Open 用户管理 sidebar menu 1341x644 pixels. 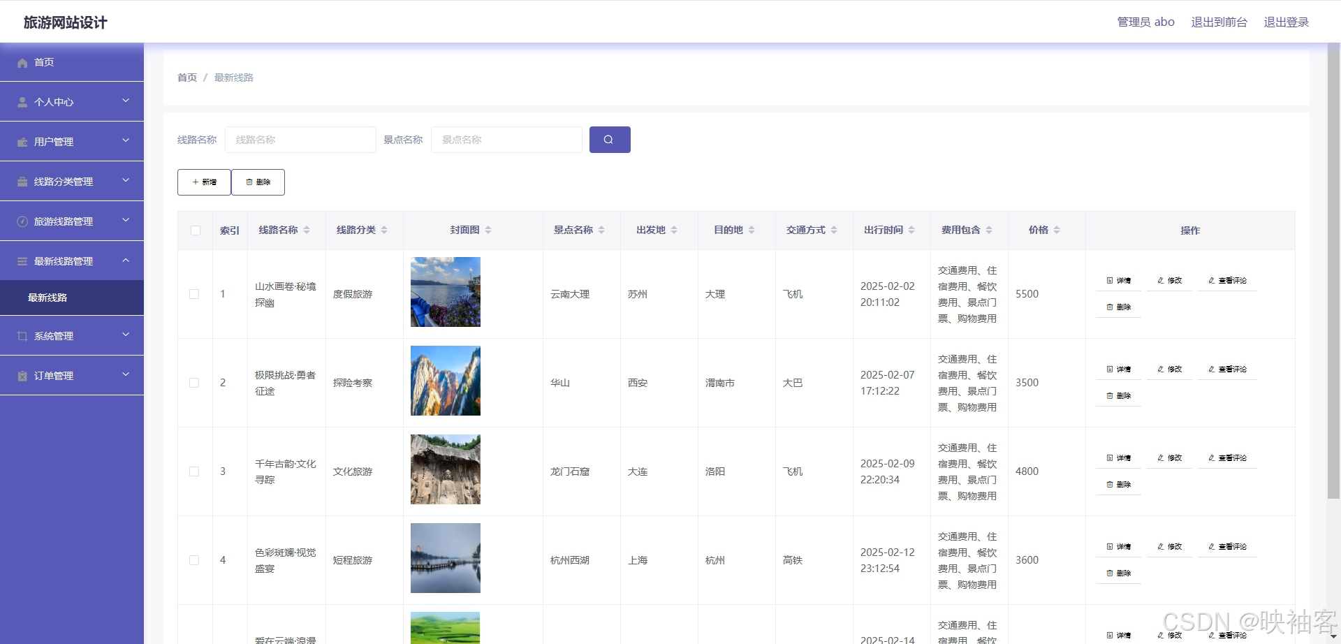tap(72, 142)
